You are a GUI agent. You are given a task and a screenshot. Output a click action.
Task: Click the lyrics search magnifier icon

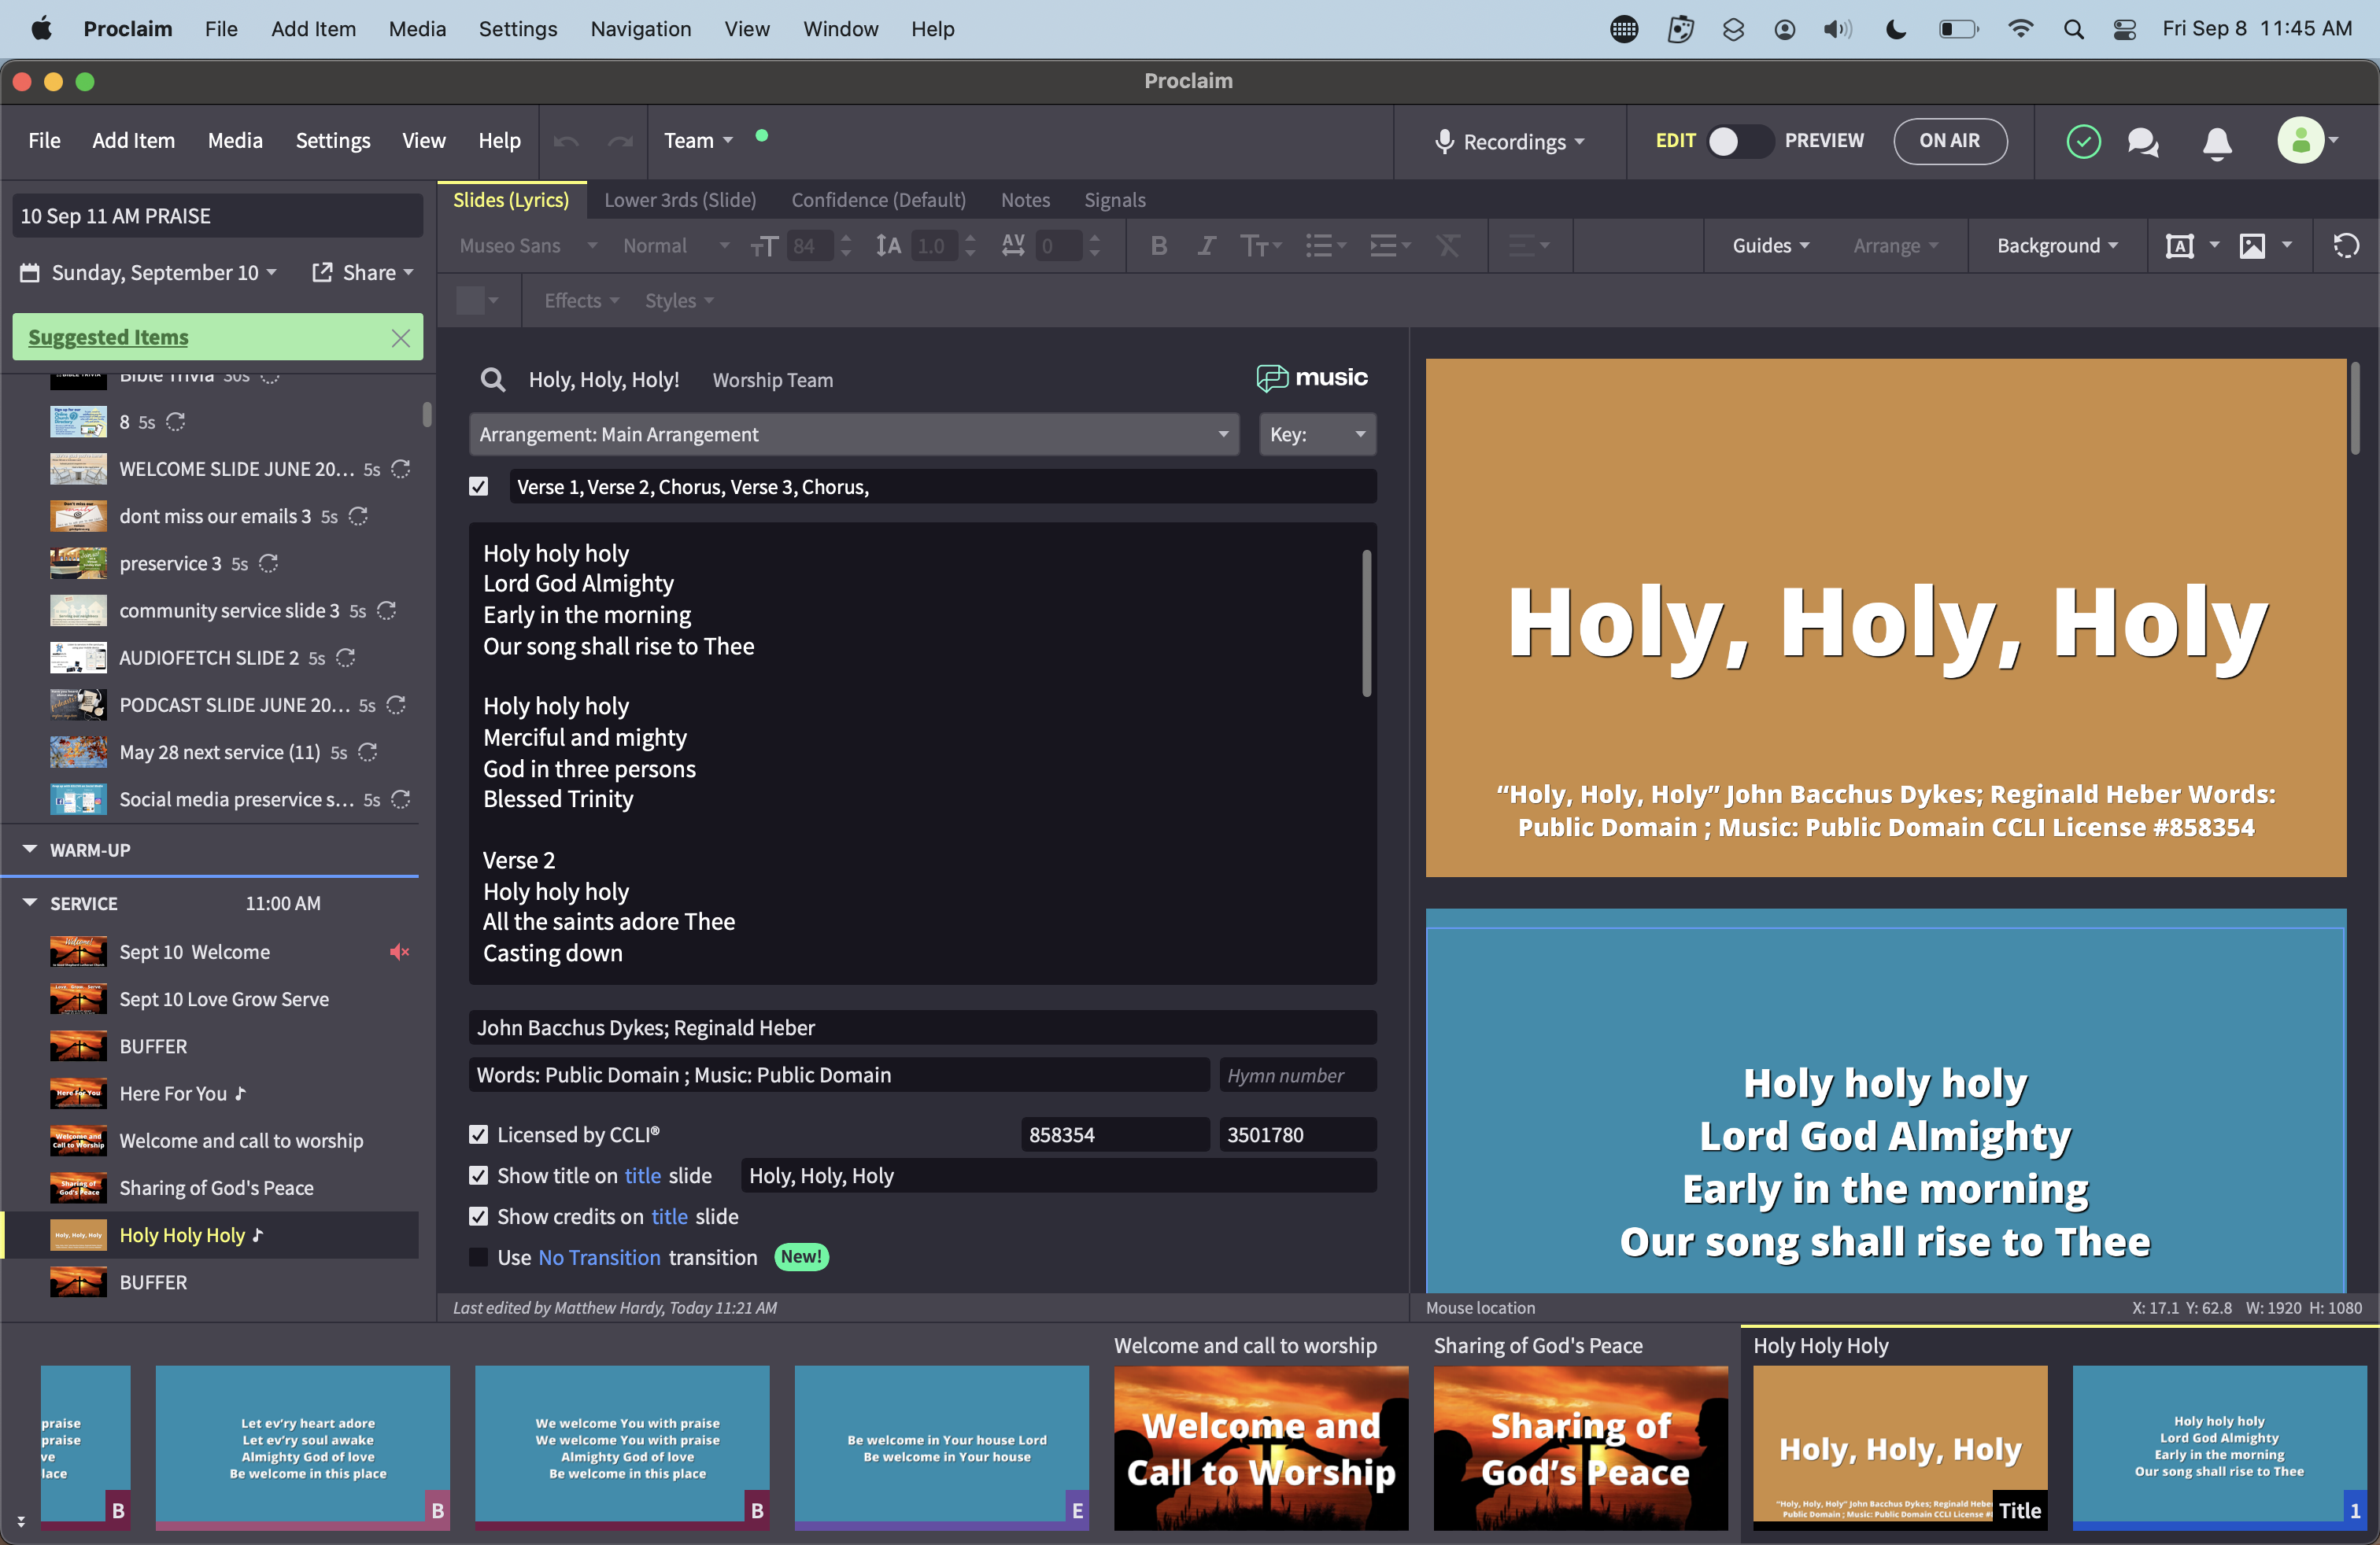point(492,380)
